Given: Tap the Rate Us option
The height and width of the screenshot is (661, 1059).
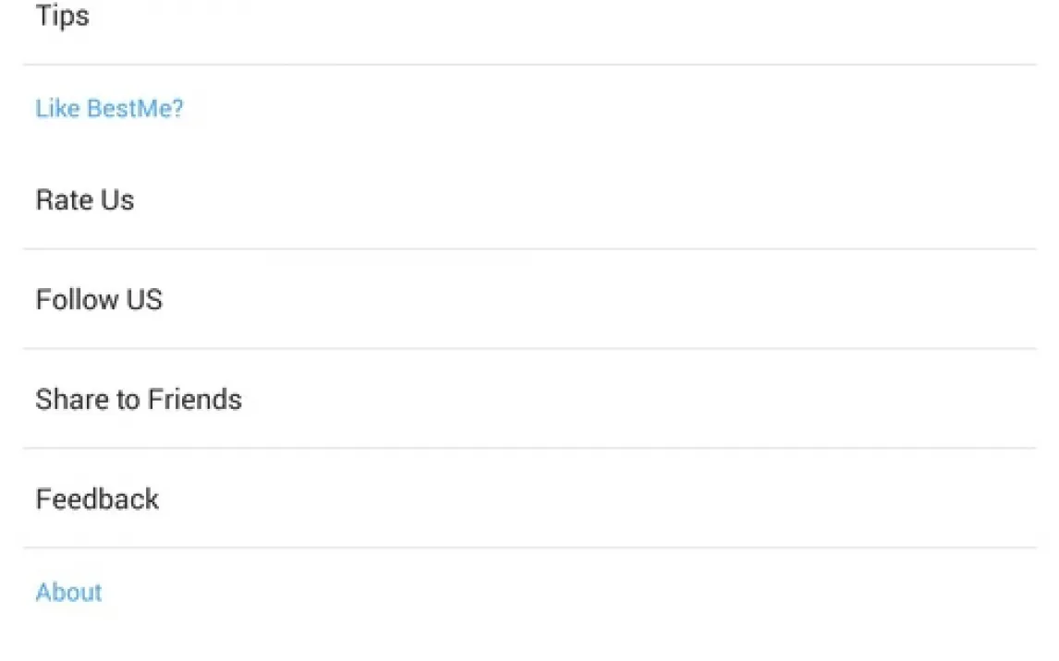Looking at the screenshot, I should (x=85, y=200).
